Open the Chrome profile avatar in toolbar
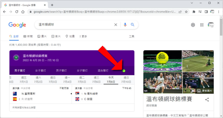Screen dimensions: 223x118 coord(212,12)
